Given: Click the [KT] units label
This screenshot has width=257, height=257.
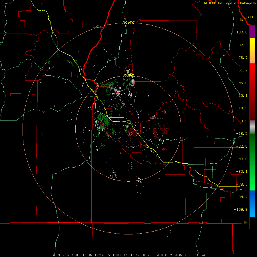Looking at the screenshot, I should (x=244, y=20).
